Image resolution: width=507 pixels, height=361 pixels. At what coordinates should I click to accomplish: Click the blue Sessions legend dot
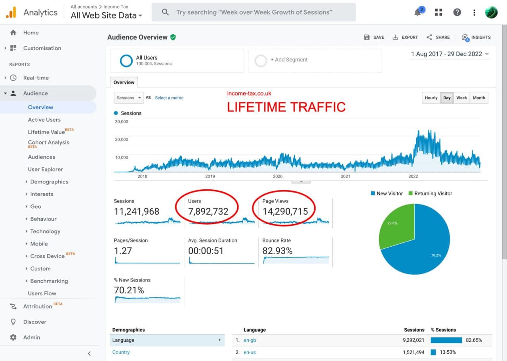(116, 113)
